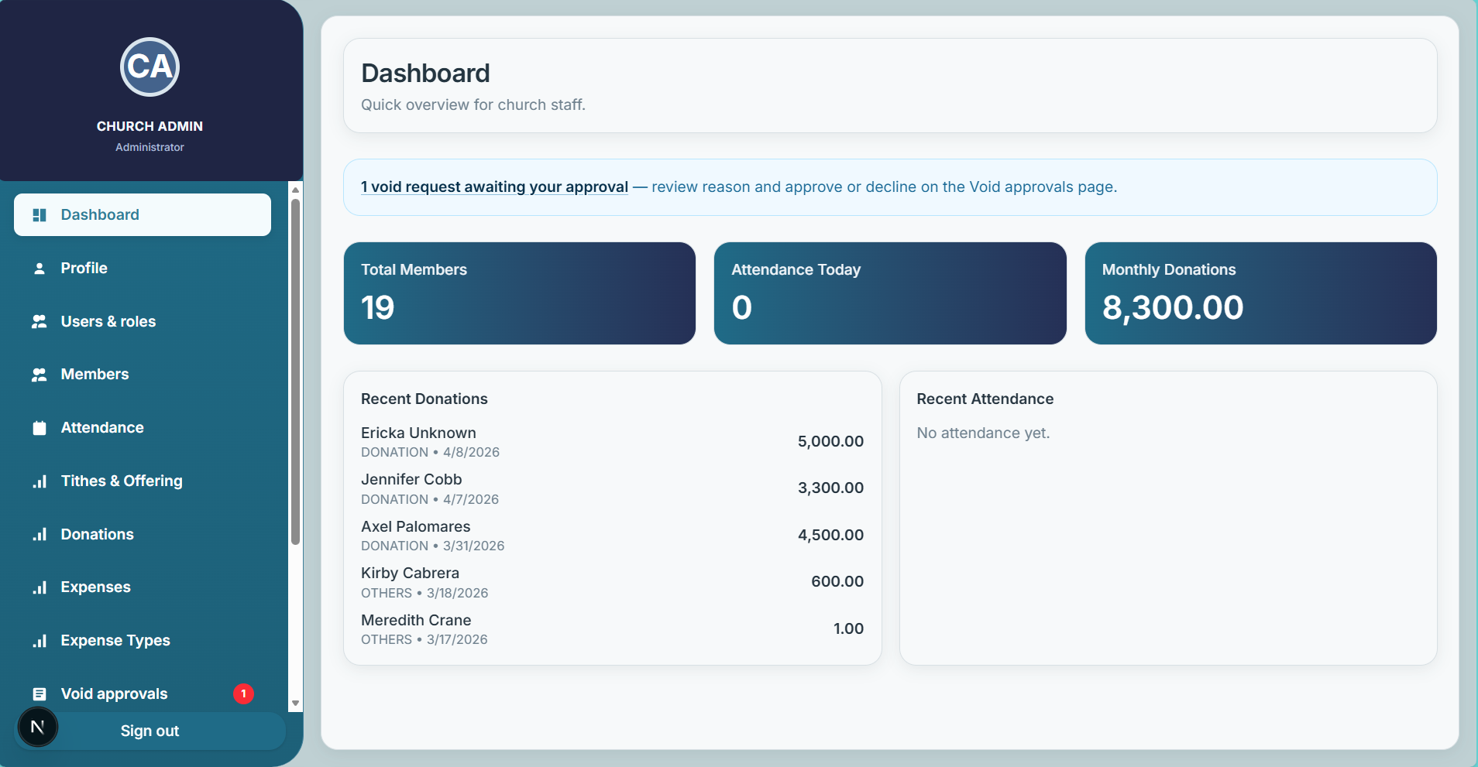Screen dimensions: 1478x767
Task: Open Tithes & Offering chart icon
Action: coord(40,481)
